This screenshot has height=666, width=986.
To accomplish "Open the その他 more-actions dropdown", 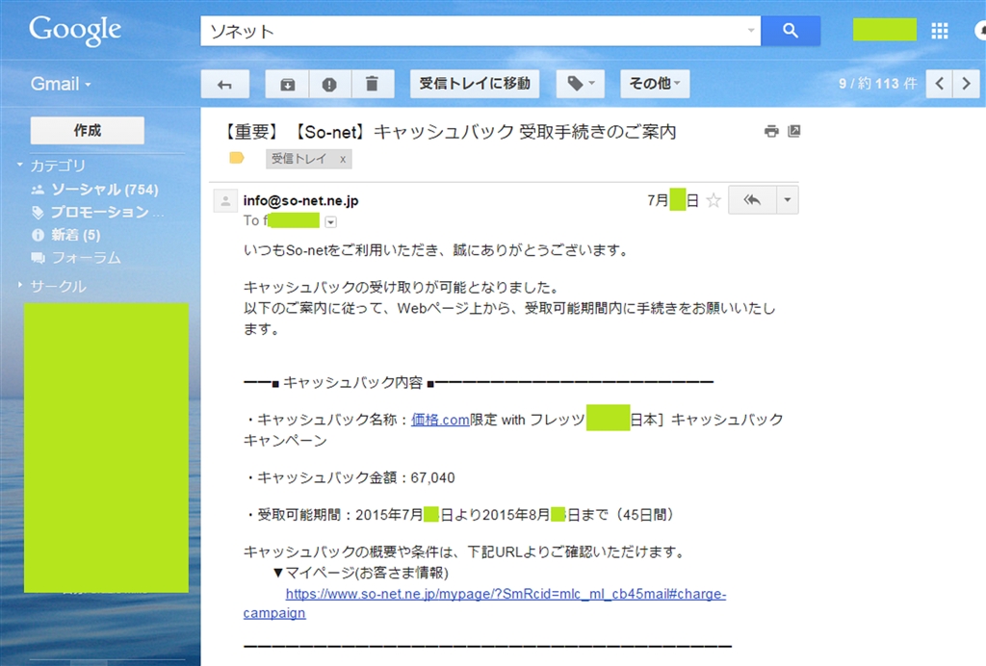I will (x=655, y=84).
